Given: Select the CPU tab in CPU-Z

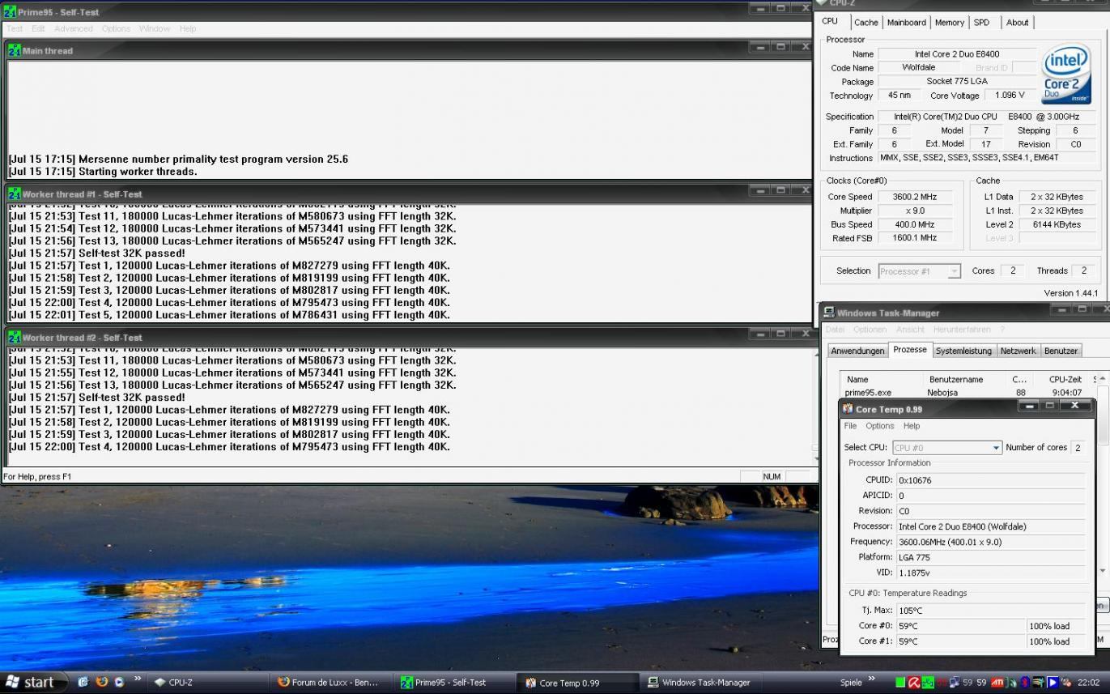Looking at the screenshot, I should click(831, 21).
